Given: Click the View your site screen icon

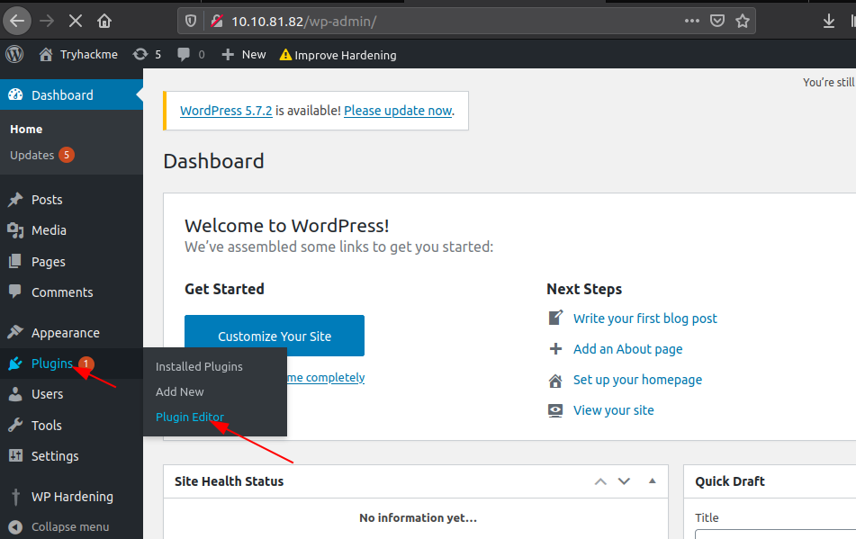Looking at the screenshot, I should (555, 410).
